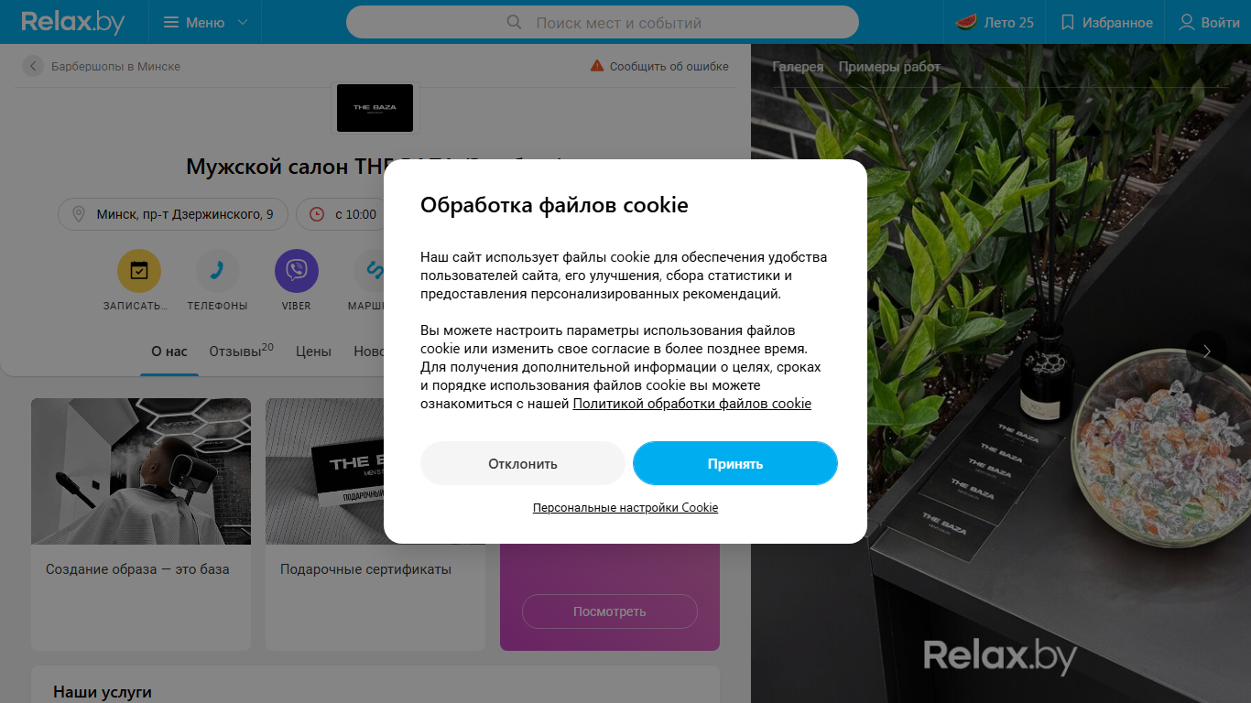Click the back arrow beside Барбершопы в Минске
Screen dimensions: 1251x703
tap(33, 66)
